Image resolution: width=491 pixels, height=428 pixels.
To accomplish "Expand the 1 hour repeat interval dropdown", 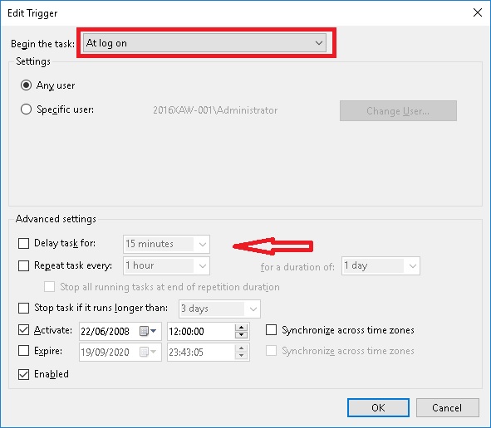I will (166, 265).
